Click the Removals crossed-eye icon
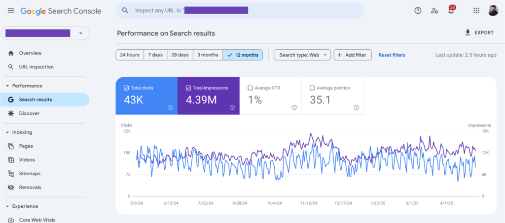505x223 pixels. tap(11, 188)
